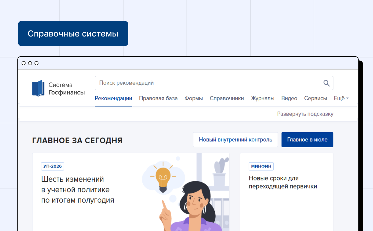Click the third window control circle
The image size is (373, 231).
(37, 63)
